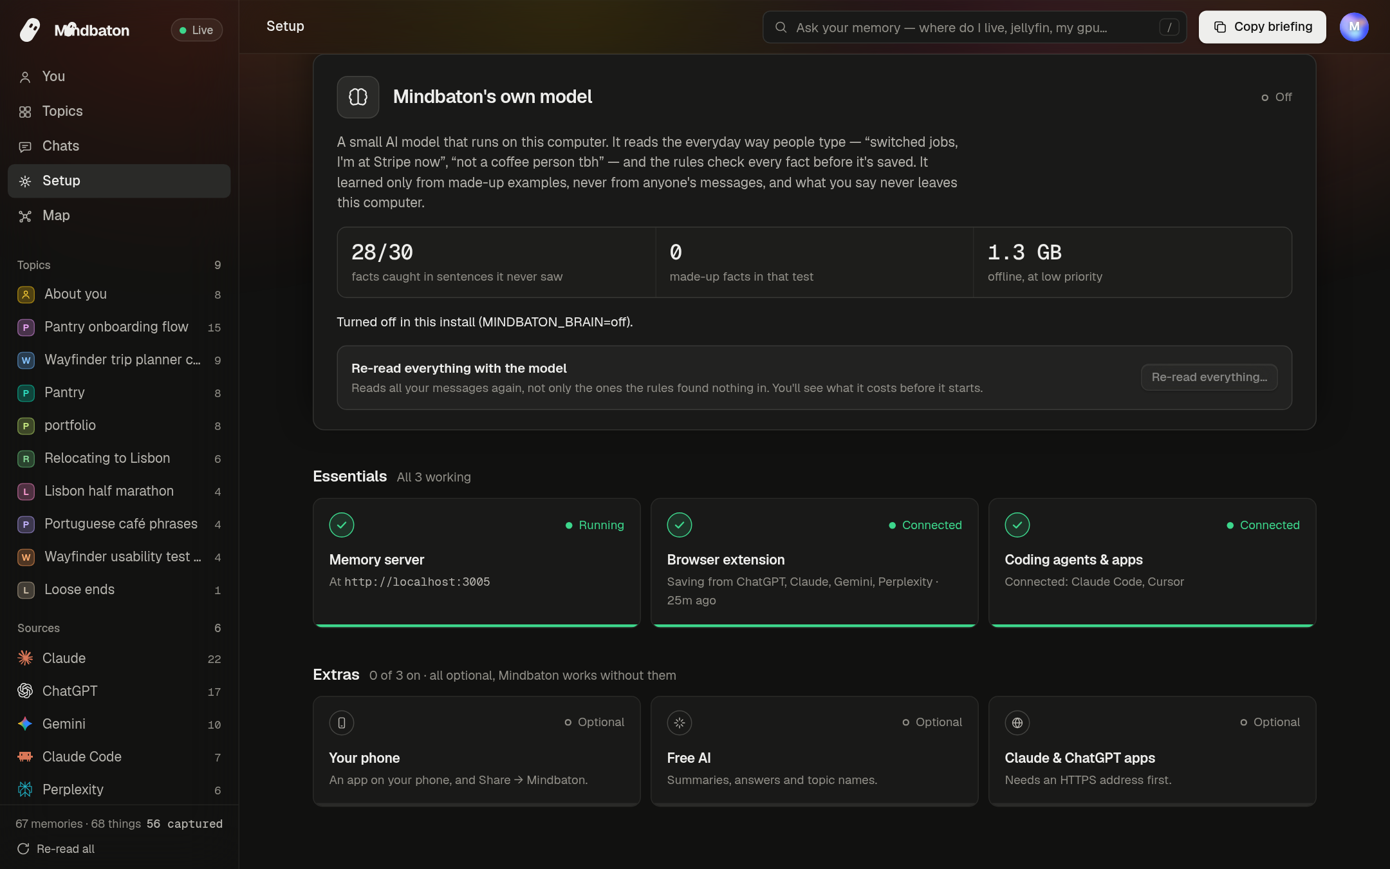
Task: Click the ChatGPT source icon
Action: (x=25, y=691)
